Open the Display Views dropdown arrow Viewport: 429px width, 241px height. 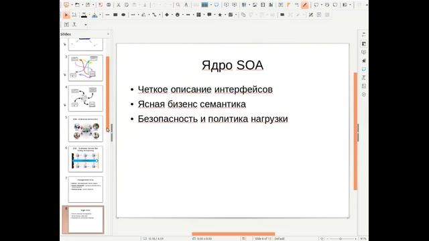[210, 5]
